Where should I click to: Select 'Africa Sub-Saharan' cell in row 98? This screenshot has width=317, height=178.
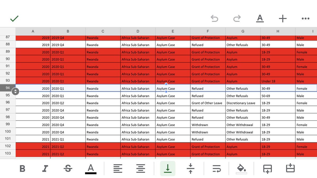[x=138, y=117]
